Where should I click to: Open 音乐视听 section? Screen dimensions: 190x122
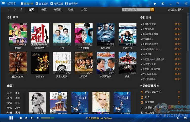coord(71,4)
